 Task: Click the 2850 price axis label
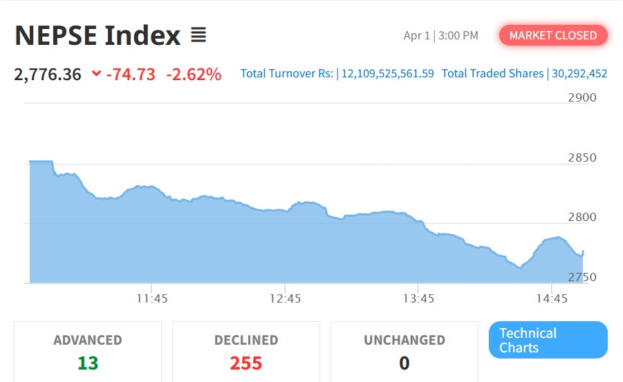582,157
